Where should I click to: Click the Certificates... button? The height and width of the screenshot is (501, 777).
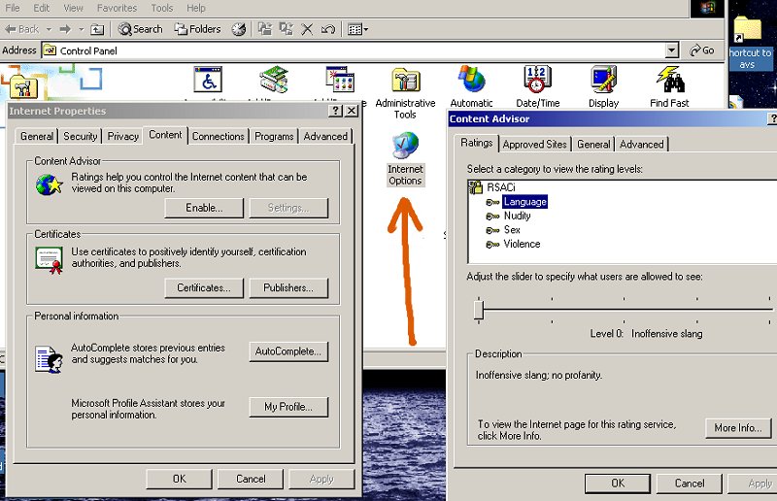coord(203,288)
